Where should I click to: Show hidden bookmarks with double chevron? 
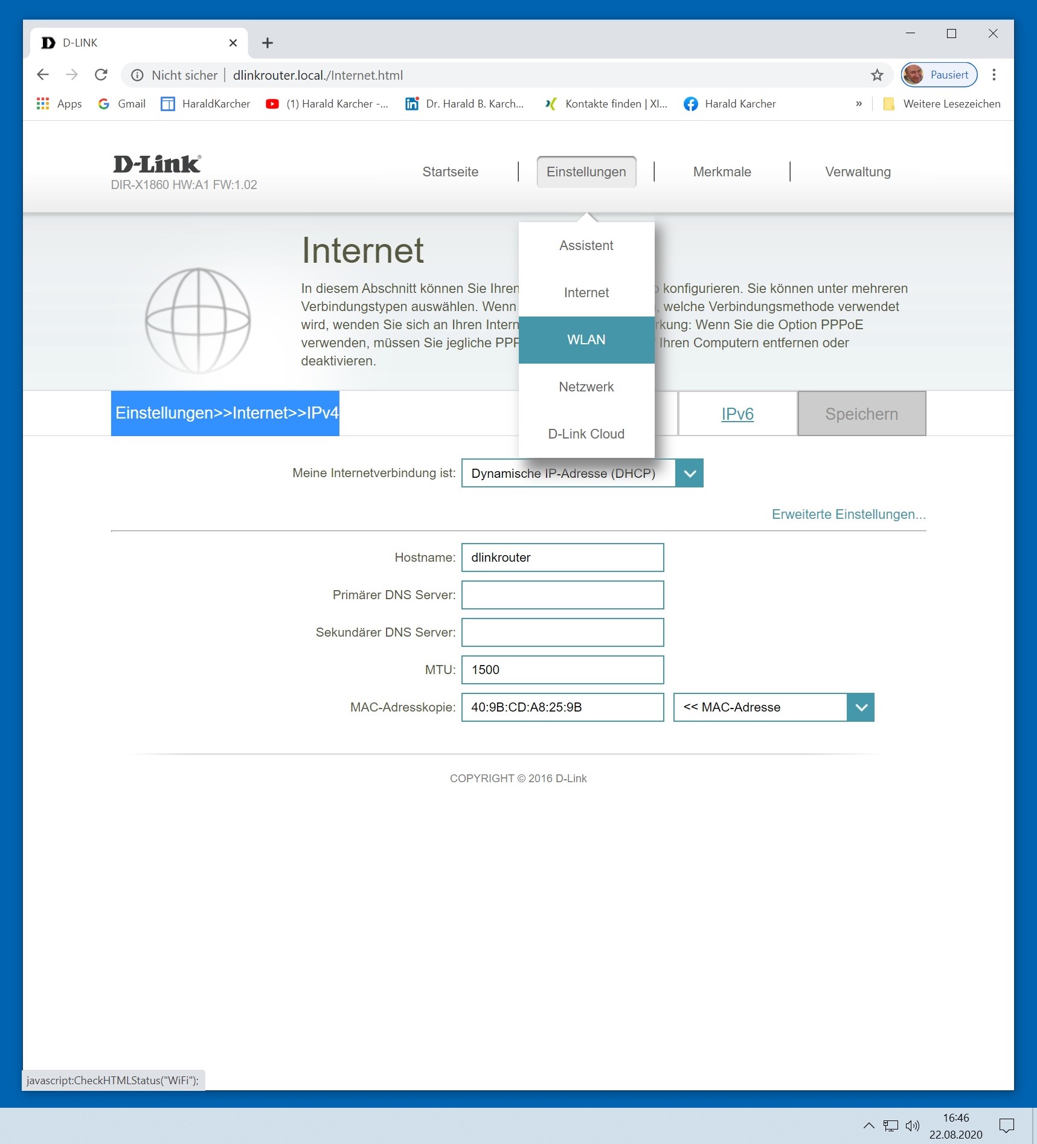click(859, 104)
